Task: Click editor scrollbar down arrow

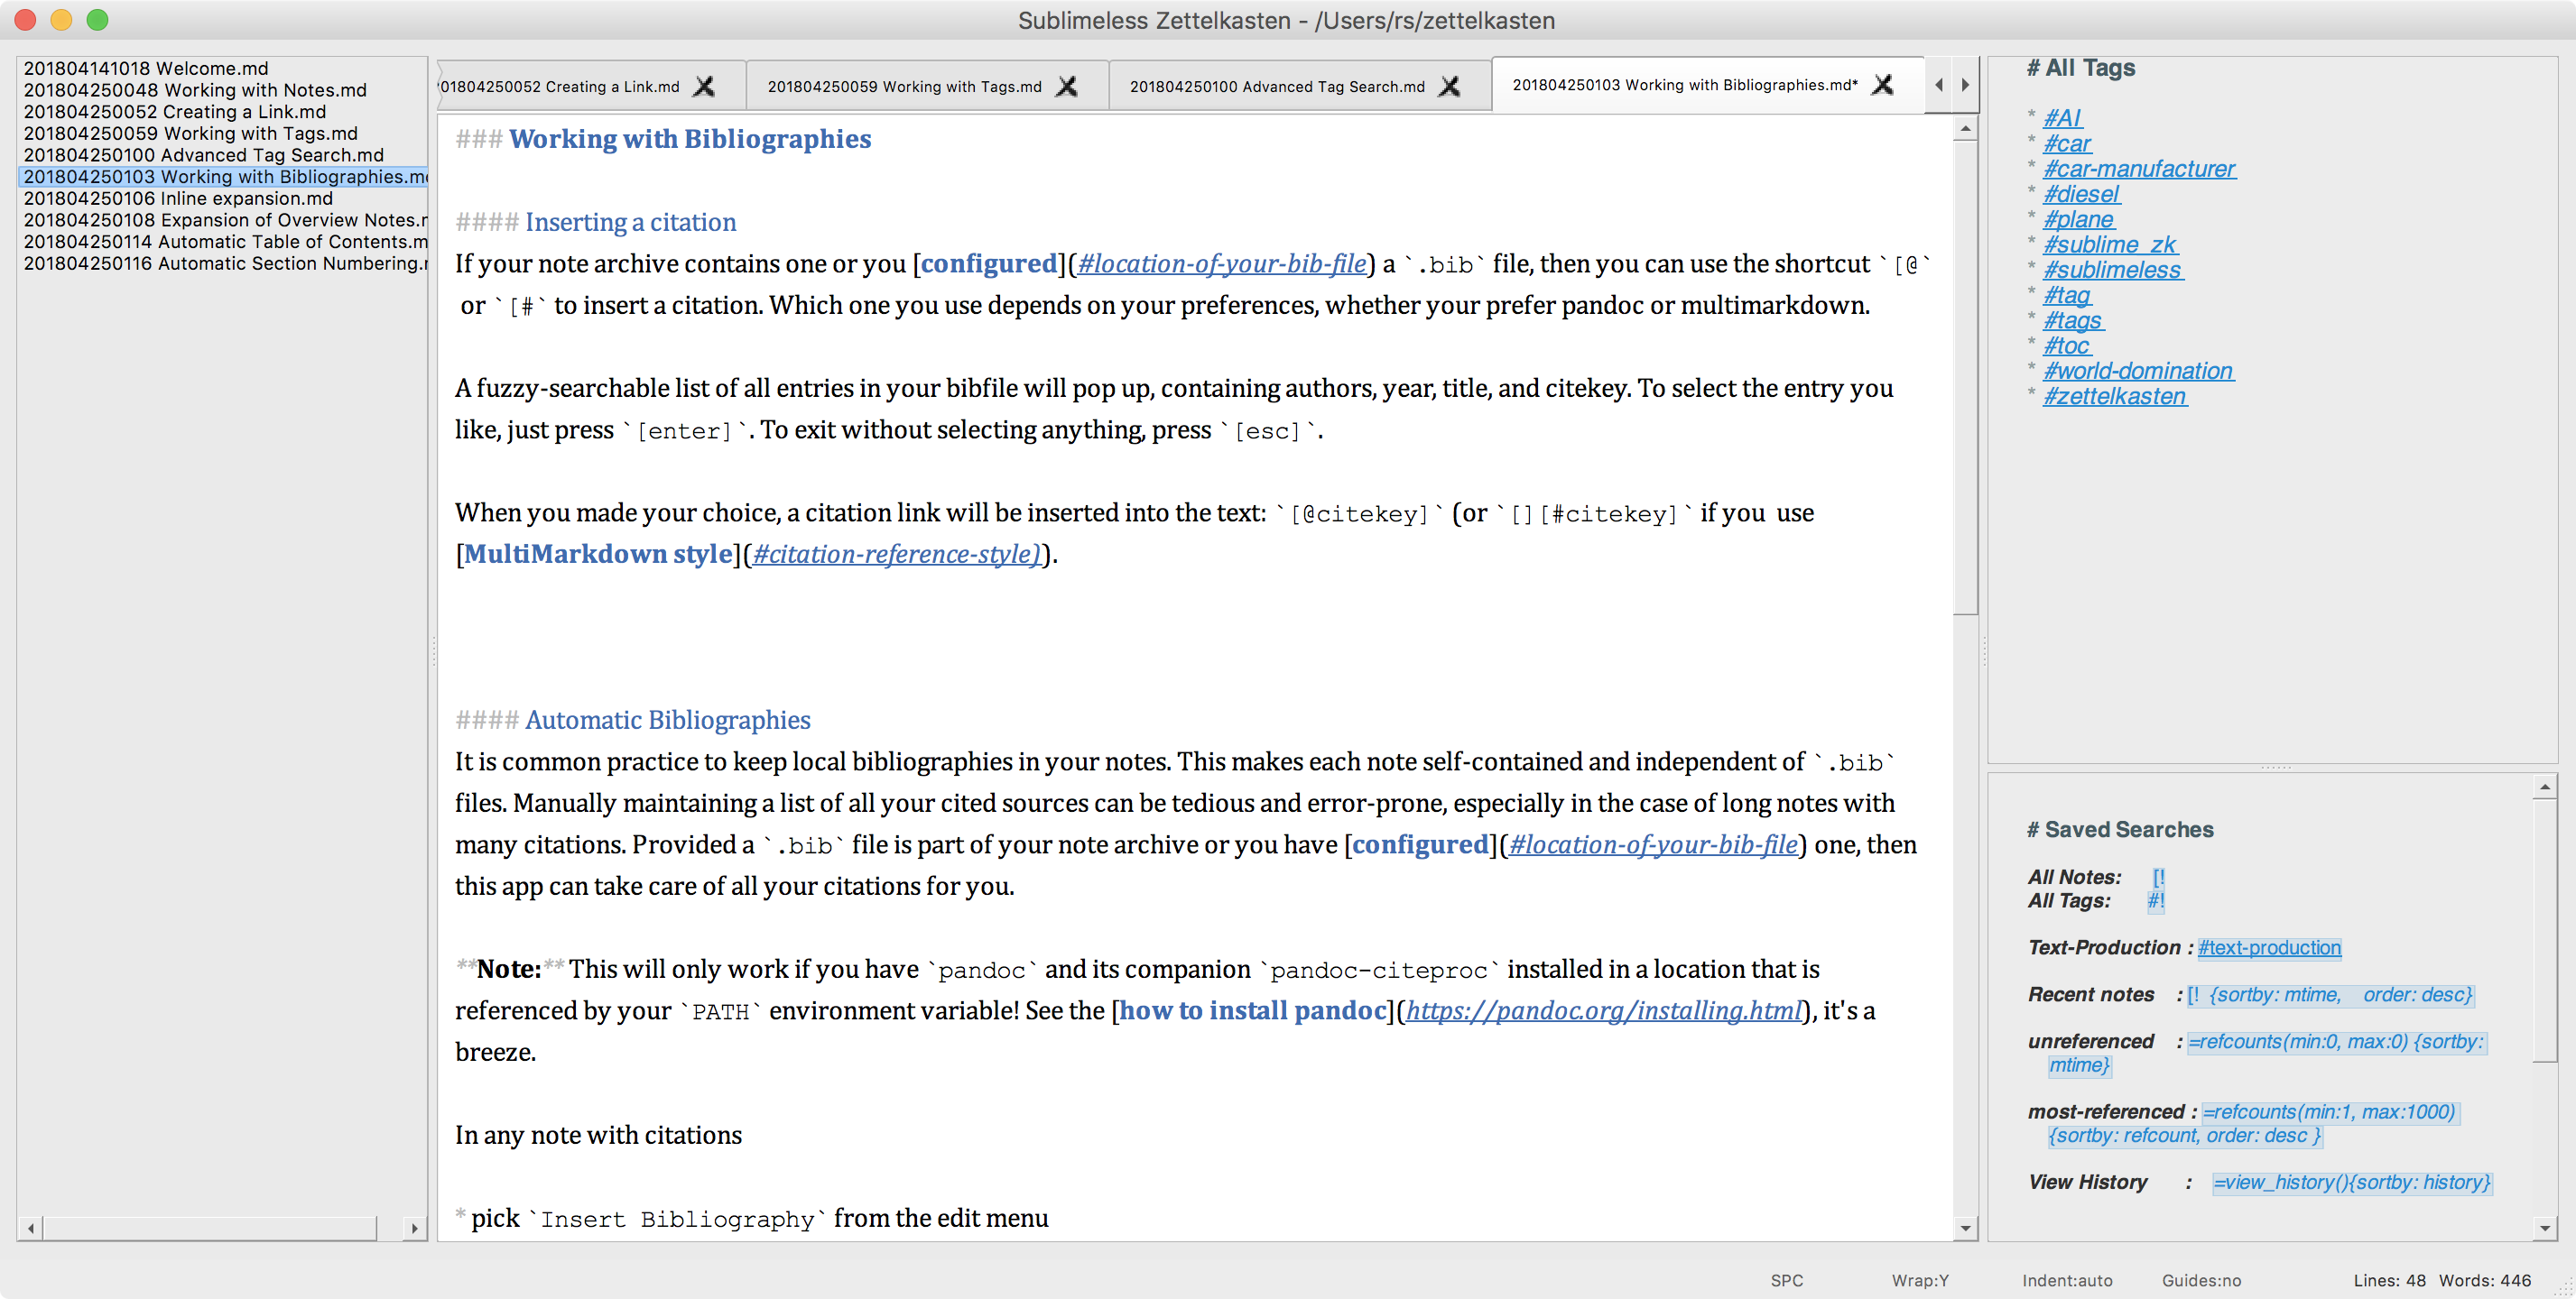Action: pyautogui.click(x=1965, y=1228)
